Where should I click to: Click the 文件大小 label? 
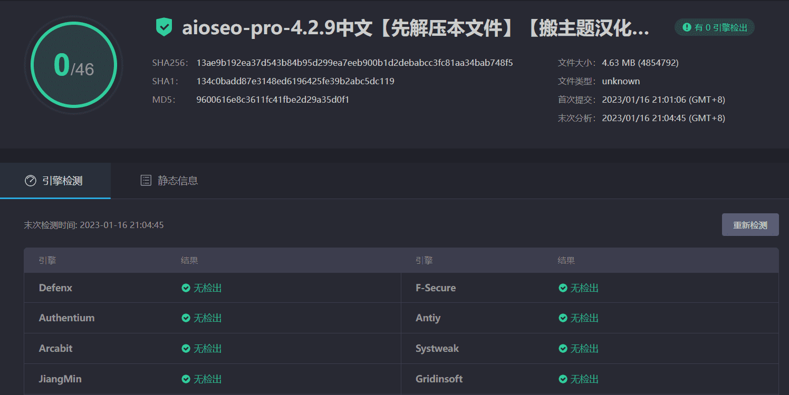[577, 63]
